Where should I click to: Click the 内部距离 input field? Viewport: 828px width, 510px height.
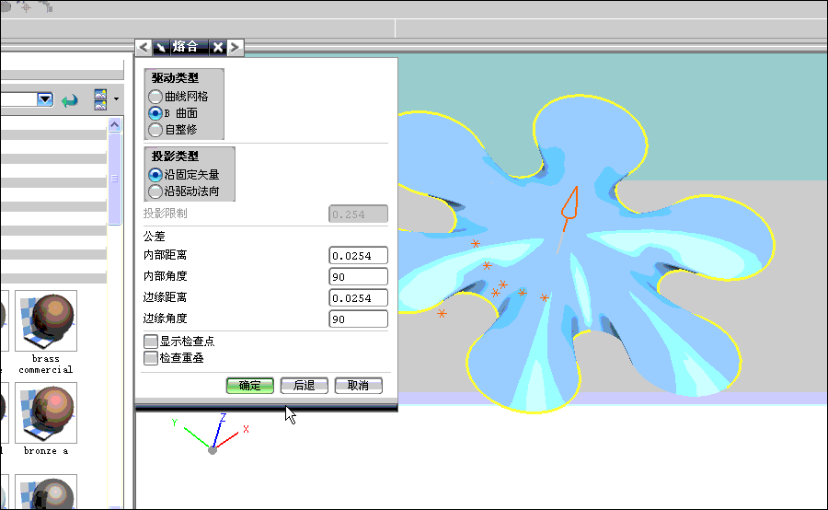pos(358,255)
